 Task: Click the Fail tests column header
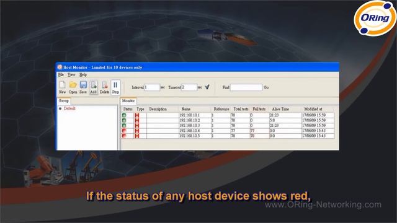tap(259, 109)
